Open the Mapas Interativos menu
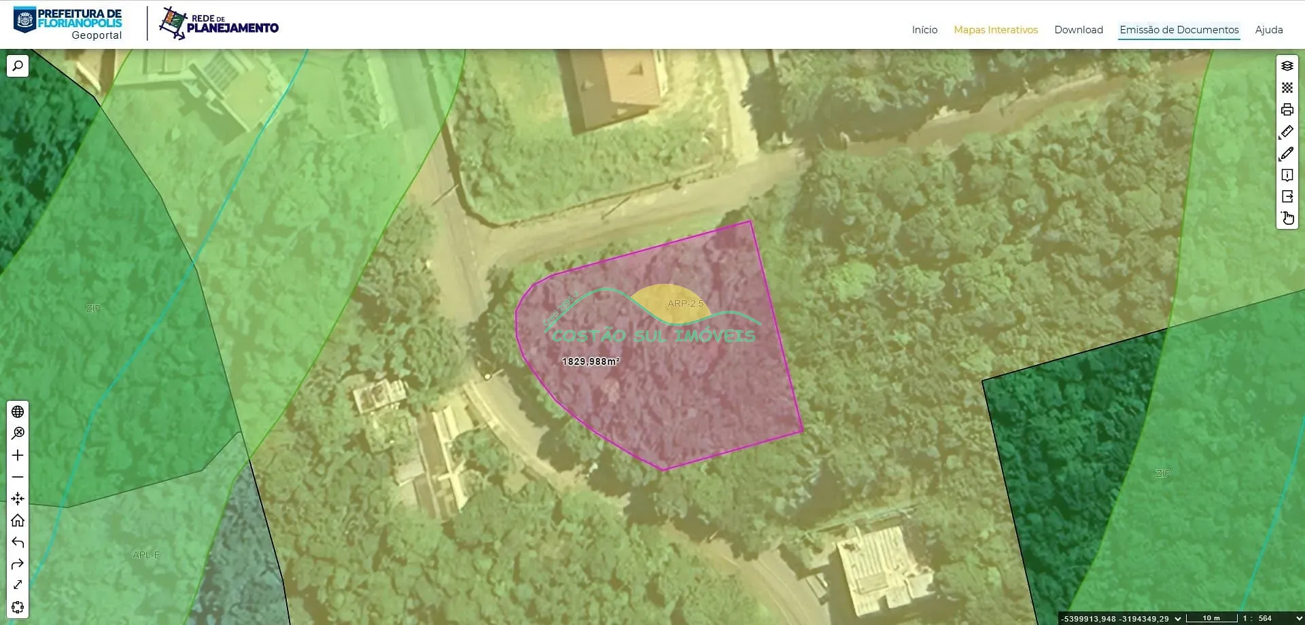This screenshot has height=625, width=1305. pyautogui.click(x=996, y=30)
